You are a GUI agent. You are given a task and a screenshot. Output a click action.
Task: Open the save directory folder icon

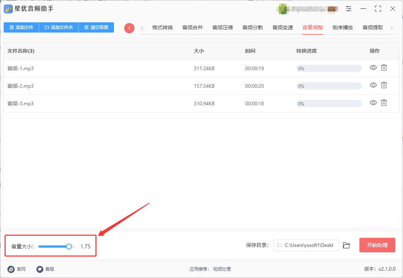347,245
